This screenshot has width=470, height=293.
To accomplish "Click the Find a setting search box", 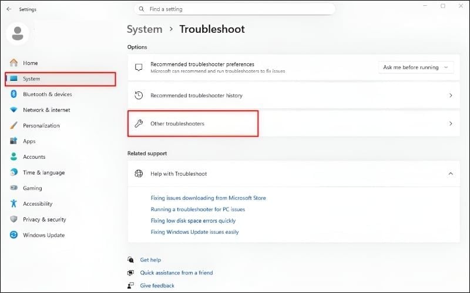I will coord(234,9).
